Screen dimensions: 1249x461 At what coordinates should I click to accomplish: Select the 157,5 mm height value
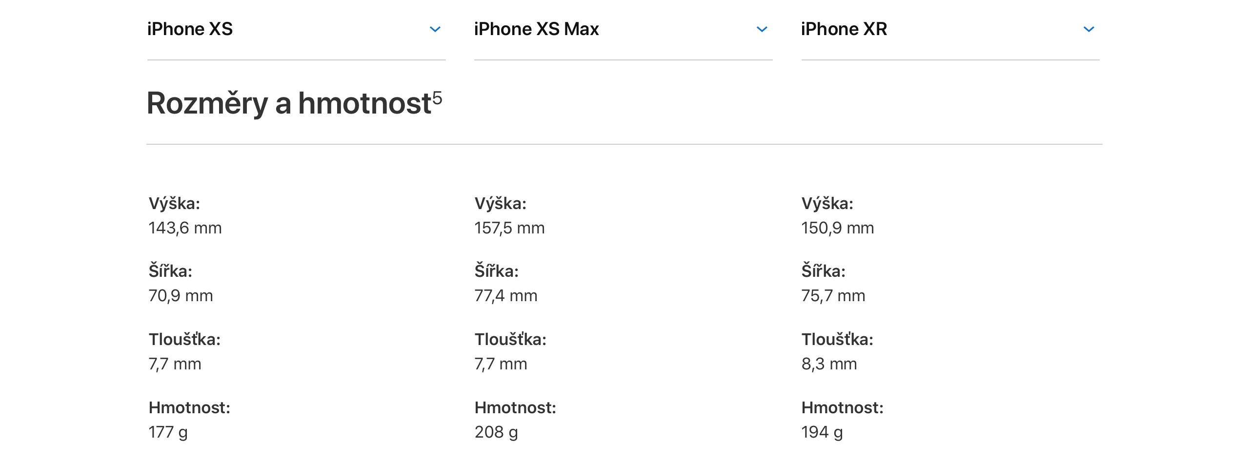coord(509,228)
